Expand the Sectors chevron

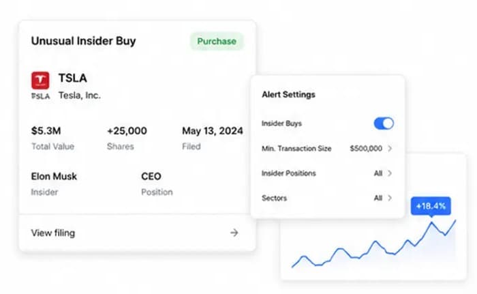[x=390, y=198]
